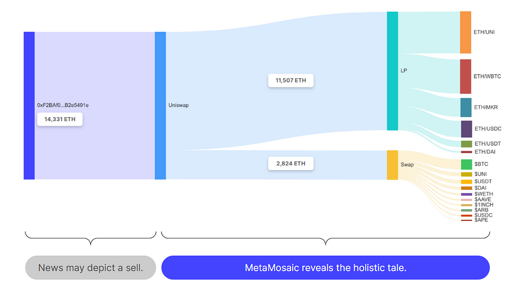Select the 14,331 ETH value label

tap(60, 119)
